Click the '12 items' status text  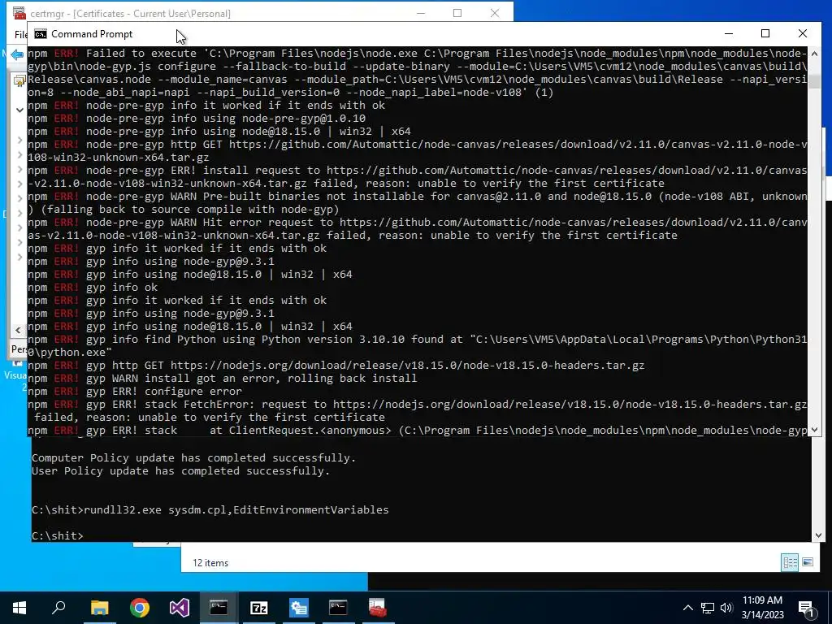210,563
